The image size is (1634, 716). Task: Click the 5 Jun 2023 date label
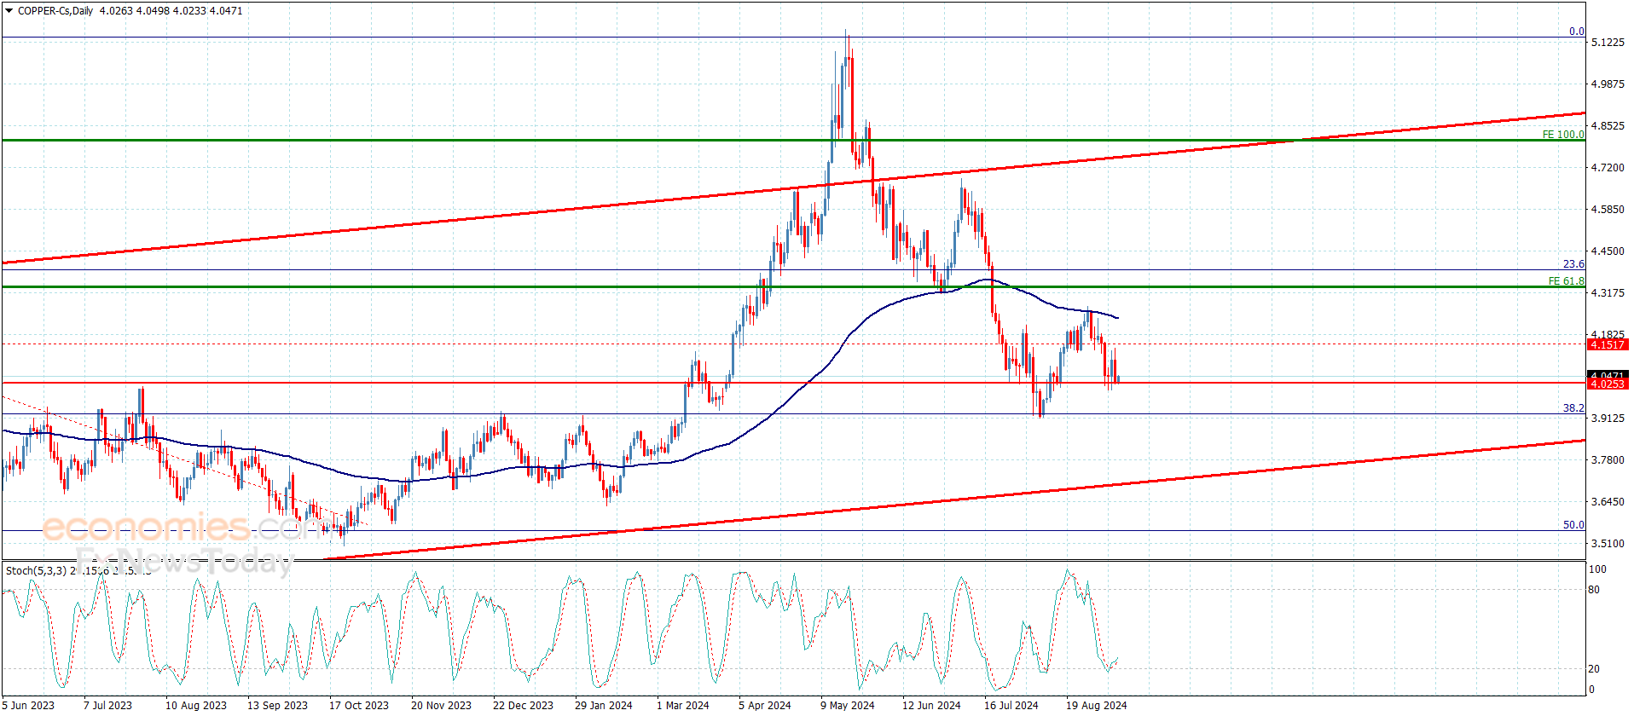pos(28,705)
